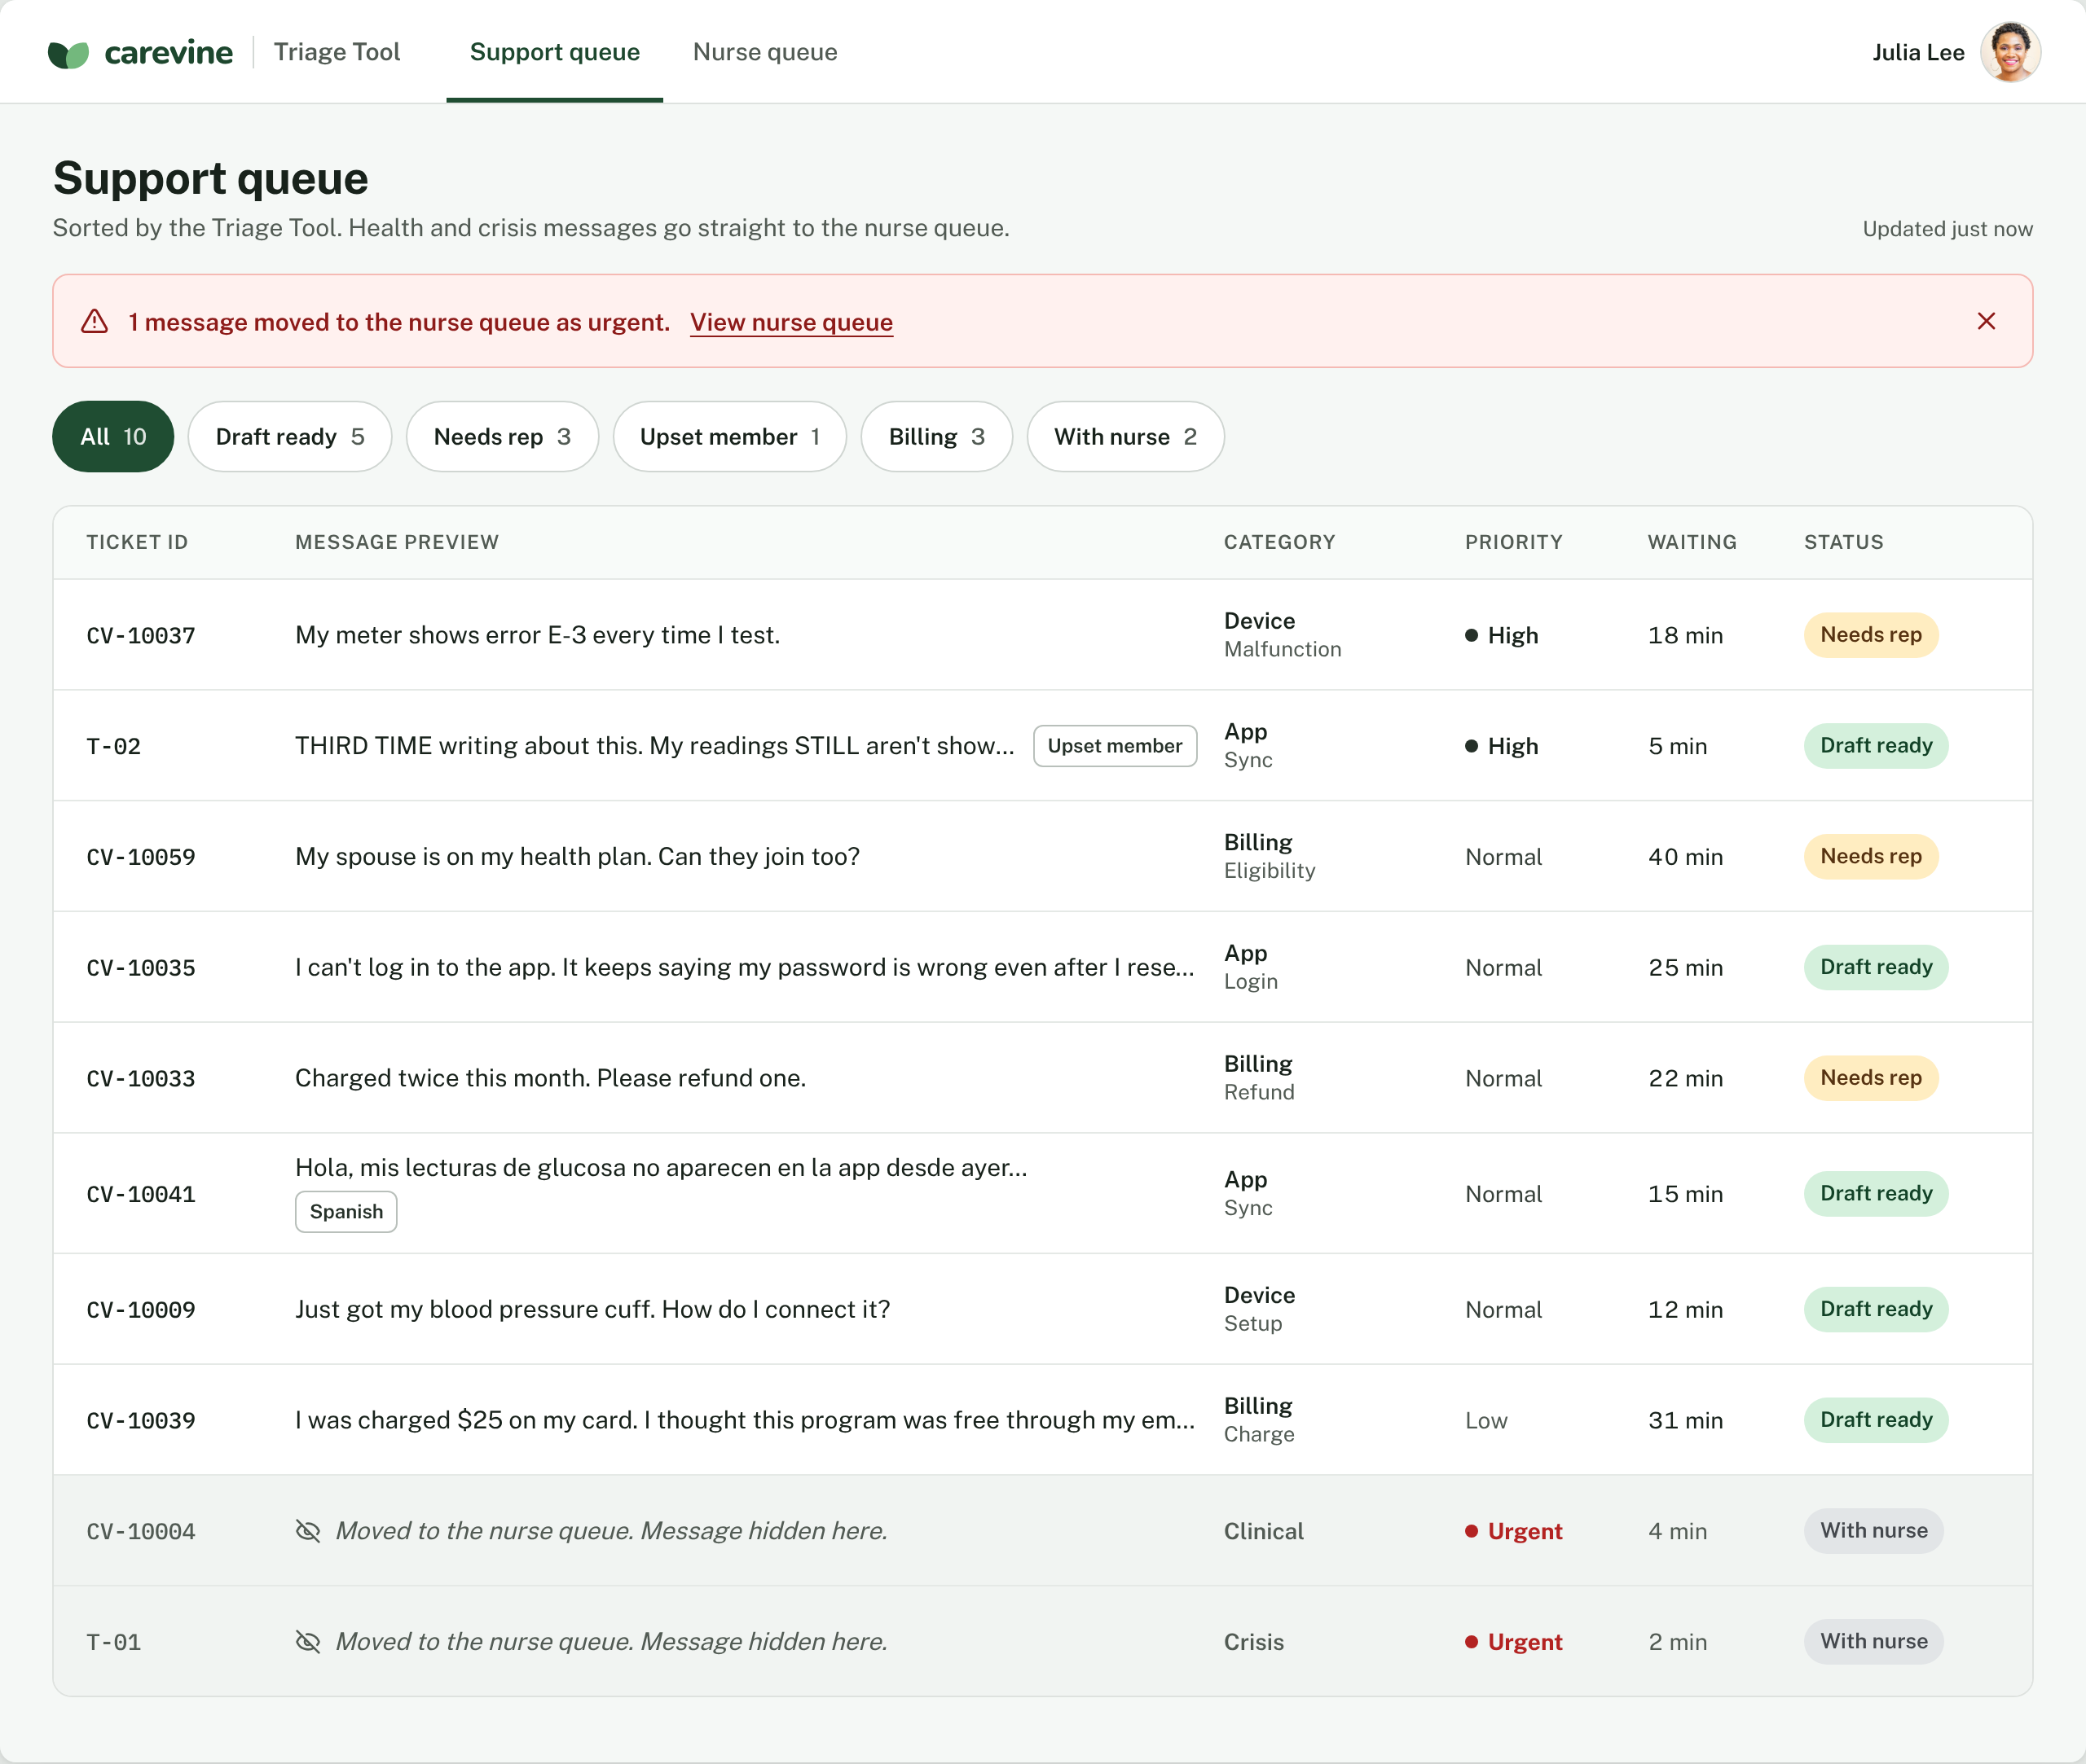Click the Needs rep badge for CV-10033
This screenshot has height=1764, width=2086.
tap(1871, 1078)
